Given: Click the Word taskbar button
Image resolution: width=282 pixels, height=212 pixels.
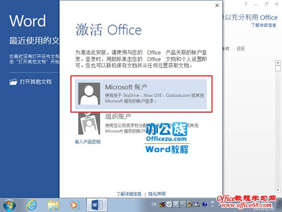Looking at the screenshot, I should [x=97, y=205].
